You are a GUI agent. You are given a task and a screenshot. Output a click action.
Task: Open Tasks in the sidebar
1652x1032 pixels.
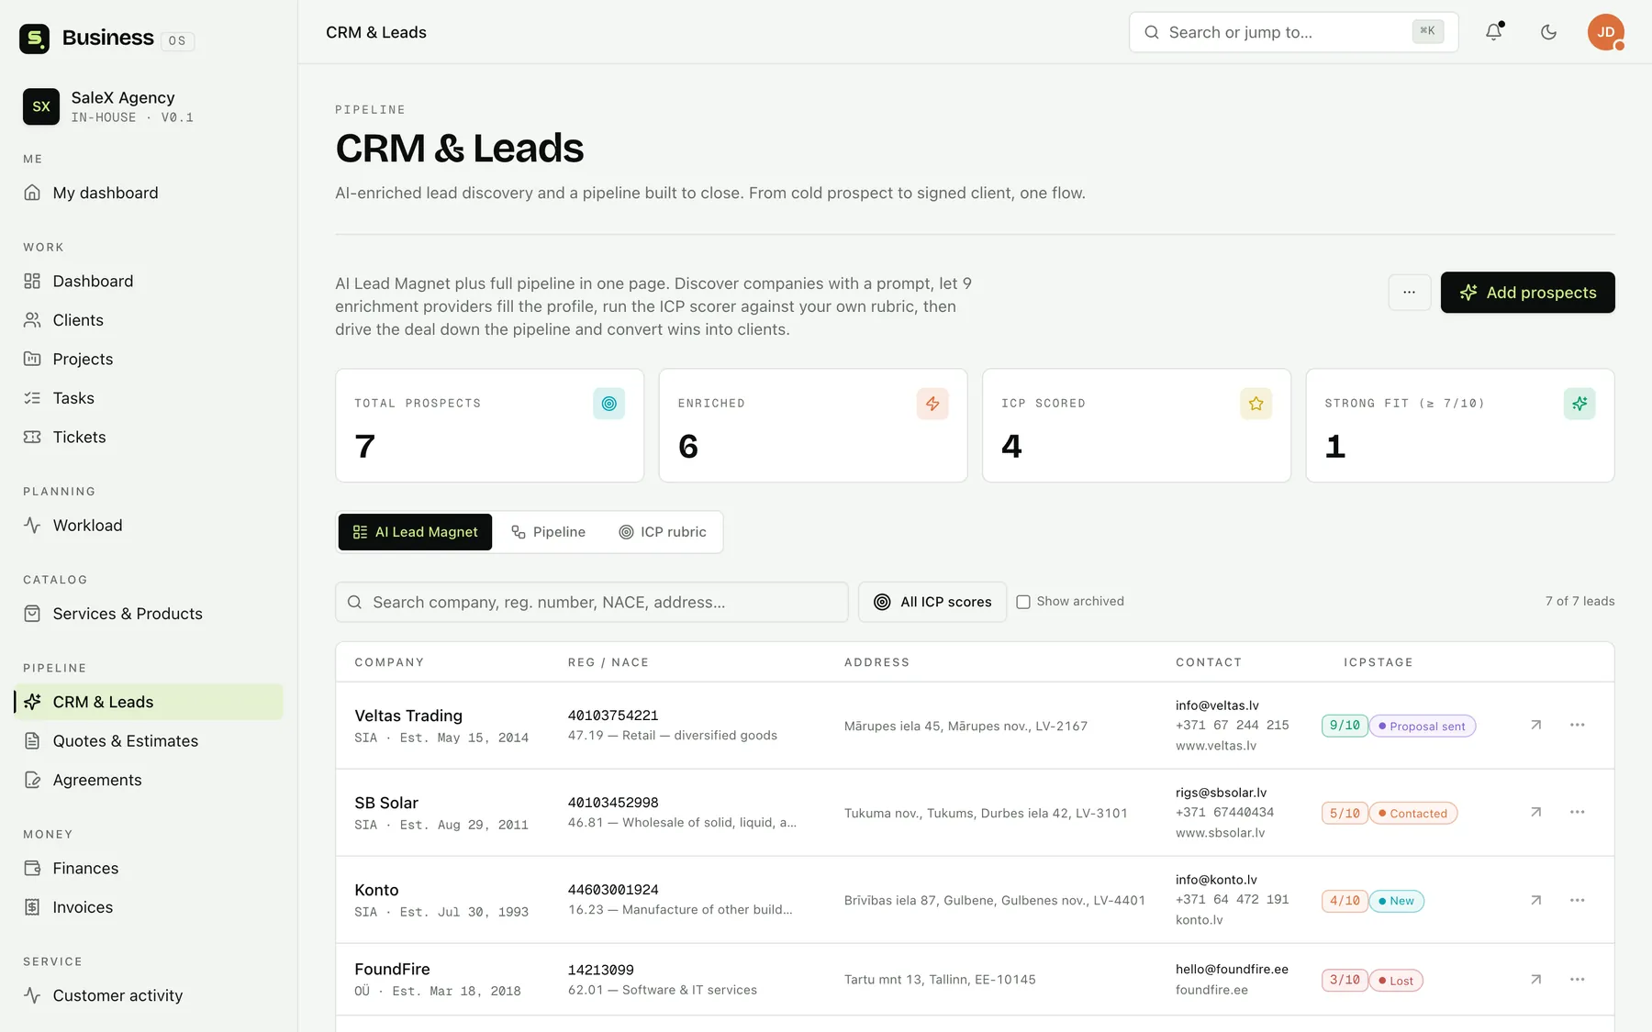tap(149, 398)
